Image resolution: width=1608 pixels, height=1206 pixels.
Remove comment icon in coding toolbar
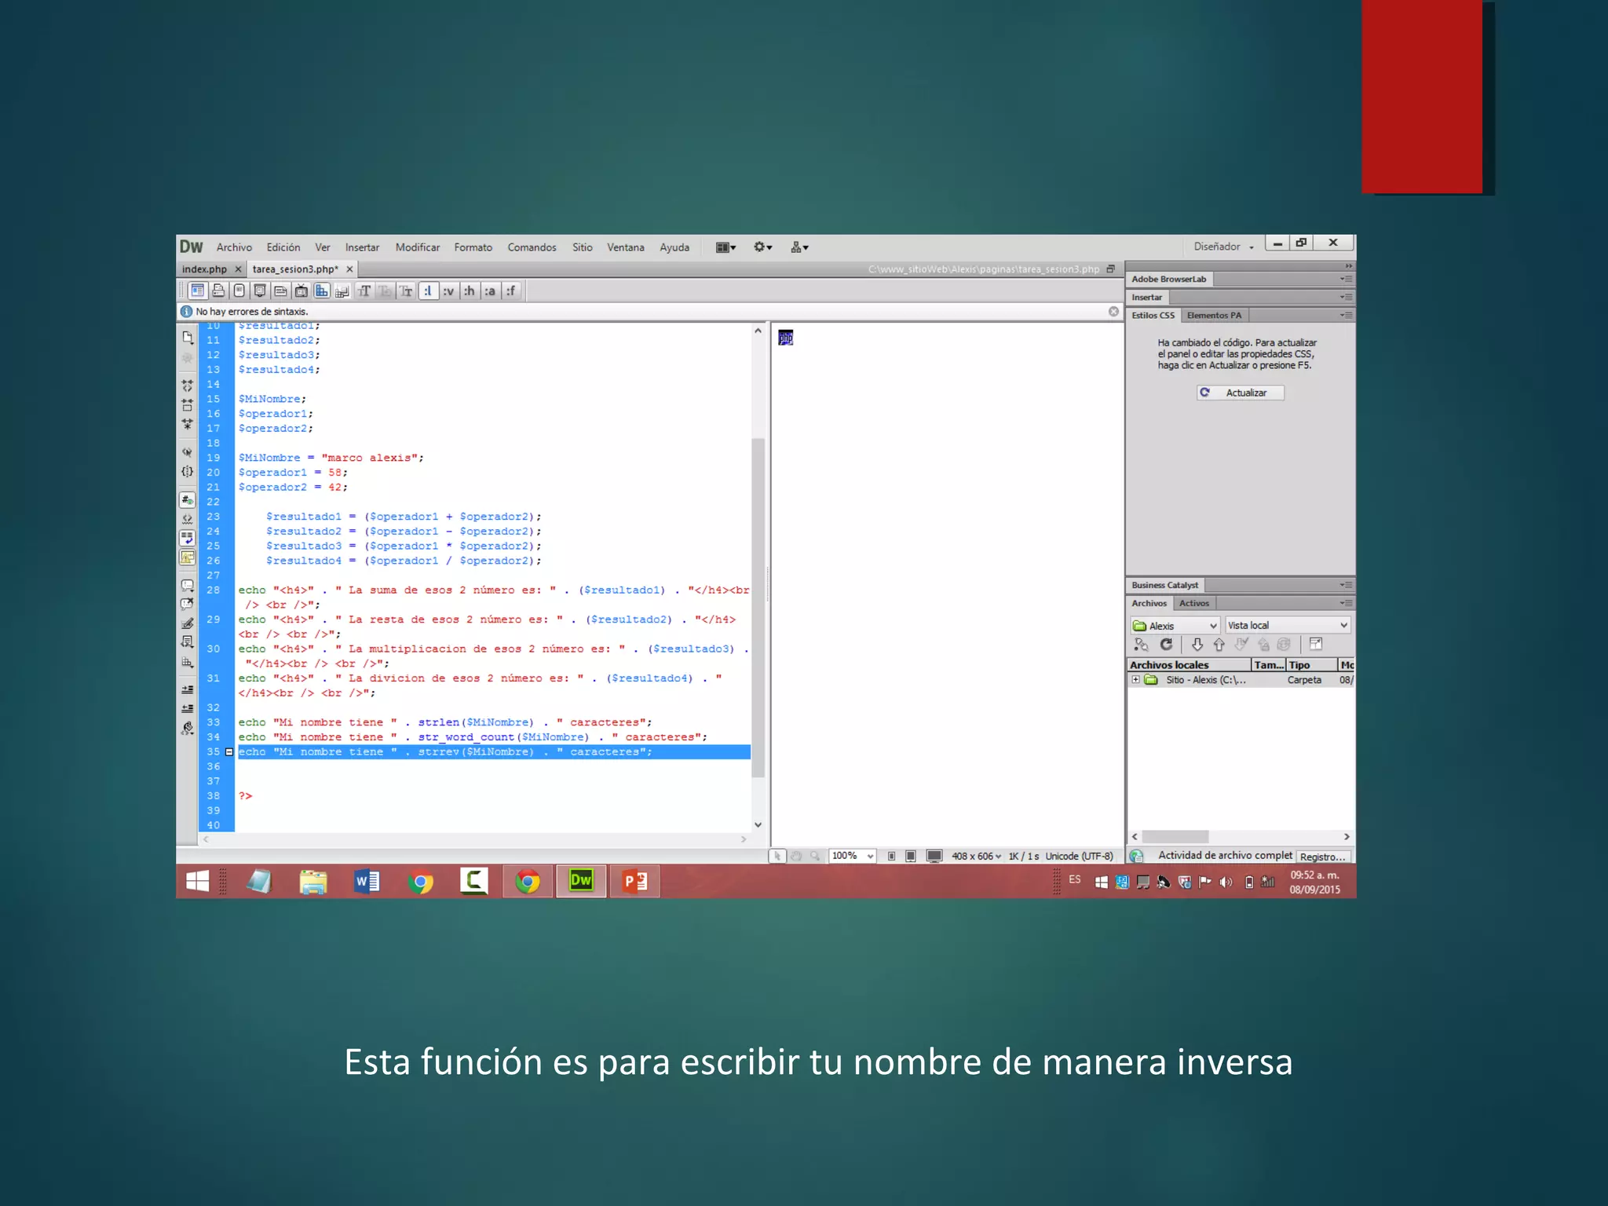[x=188, y=605]
